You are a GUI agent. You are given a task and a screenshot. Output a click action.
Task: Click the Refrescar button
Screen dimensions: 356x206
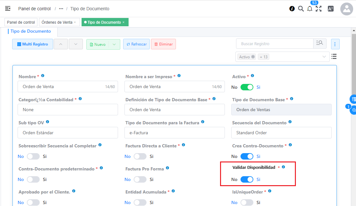[x=136, y=44]
